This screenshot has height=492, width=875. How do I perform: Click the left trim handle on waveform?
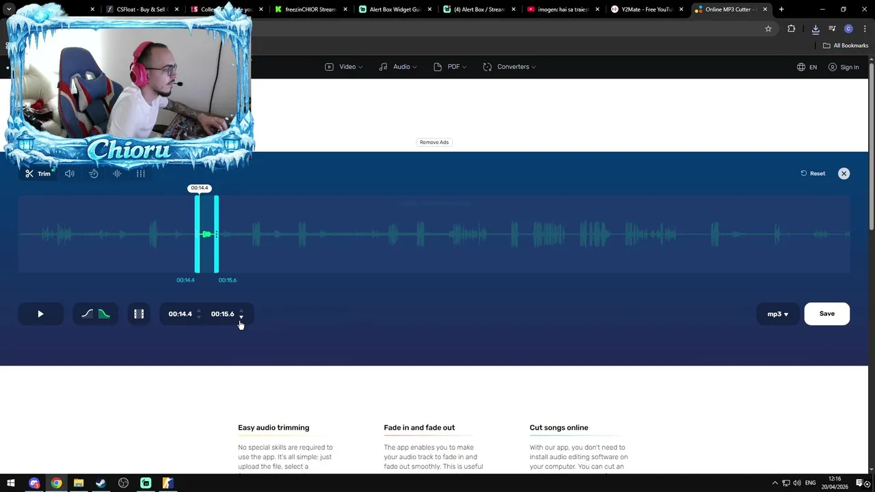coord(197,234)
